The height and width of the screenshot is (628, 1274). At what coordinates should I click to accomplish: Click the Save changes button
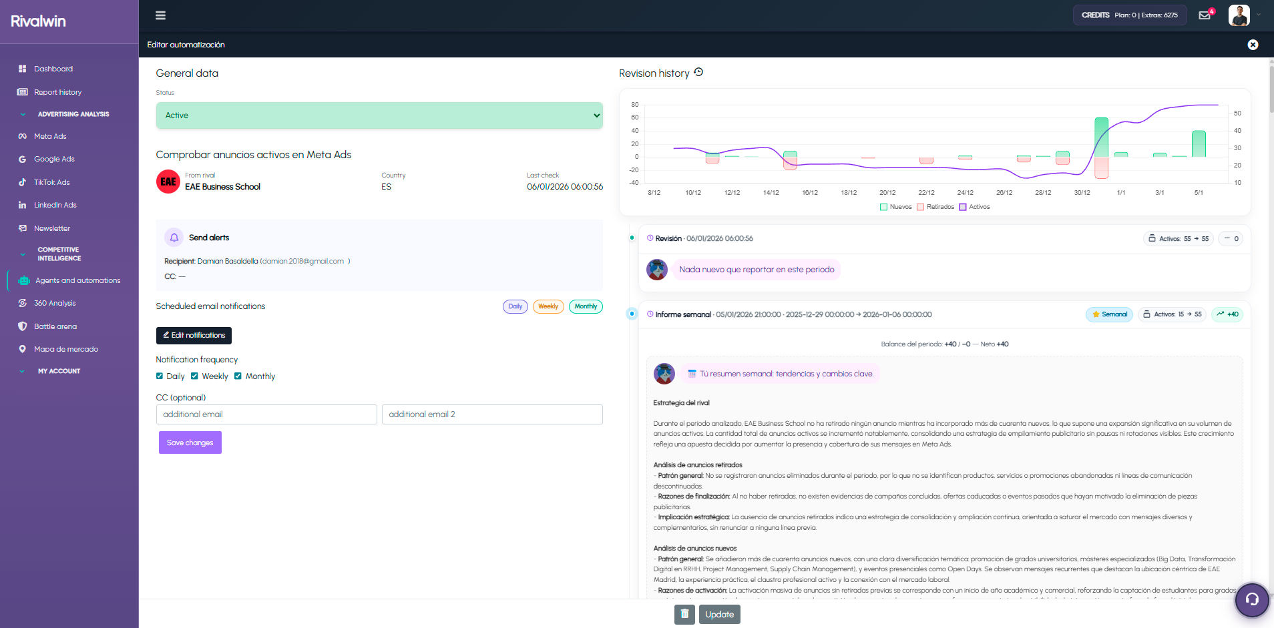point(190,442)
